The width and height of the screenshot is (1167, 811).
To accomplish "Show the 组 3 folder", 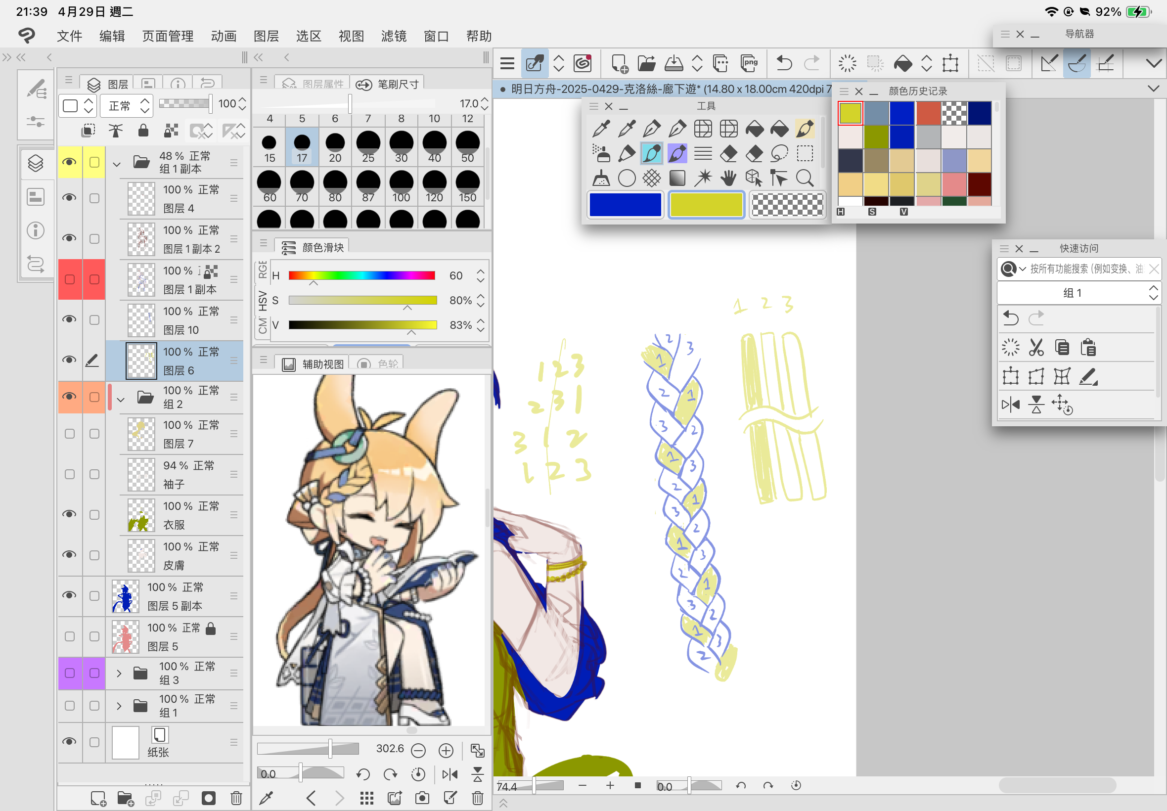I will point(70,673).
